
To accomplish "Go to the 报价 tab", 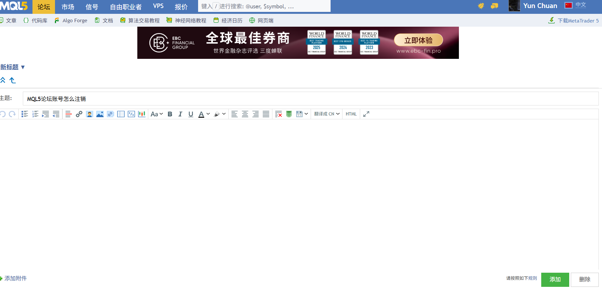I will pyautogui.click(x=181, y=7).
